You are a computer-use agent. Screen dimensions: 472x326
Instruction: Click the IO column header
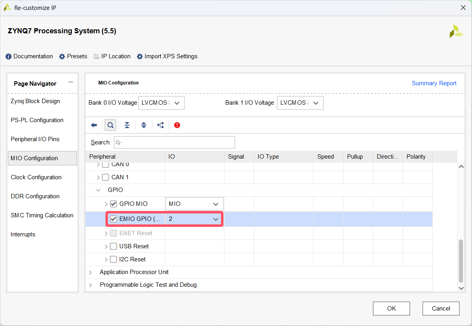tap(194, 157)
